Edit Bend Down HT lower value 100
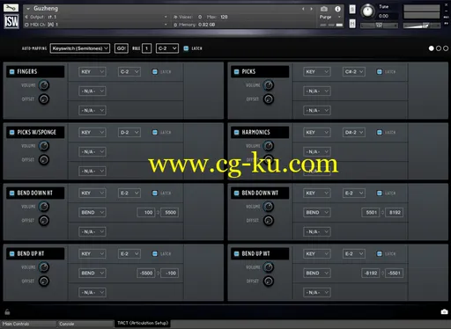The image size is (451, 329). [146, 212]
